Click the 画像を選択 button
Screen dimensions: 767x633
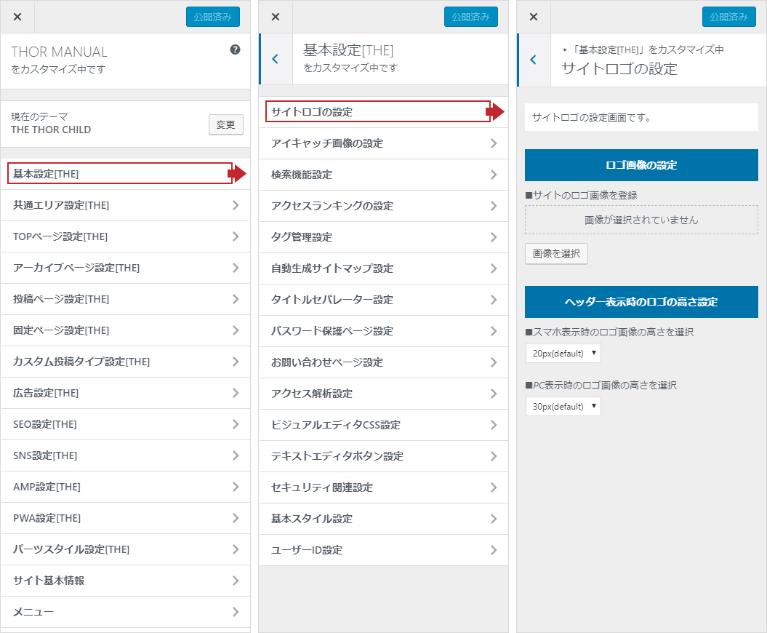tap(556, 253)
